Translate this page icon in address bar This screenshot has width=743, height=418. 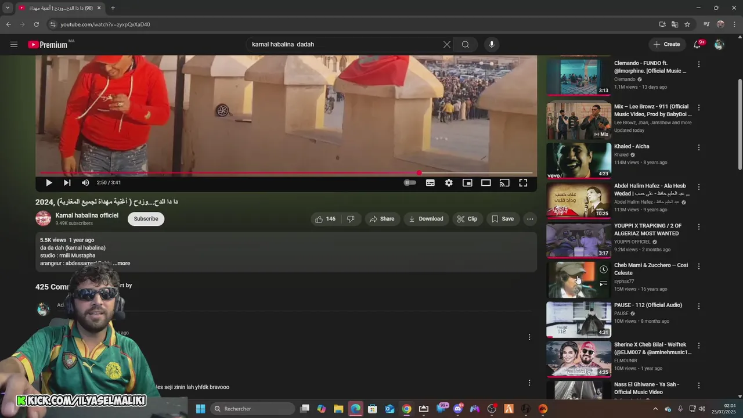675,24
